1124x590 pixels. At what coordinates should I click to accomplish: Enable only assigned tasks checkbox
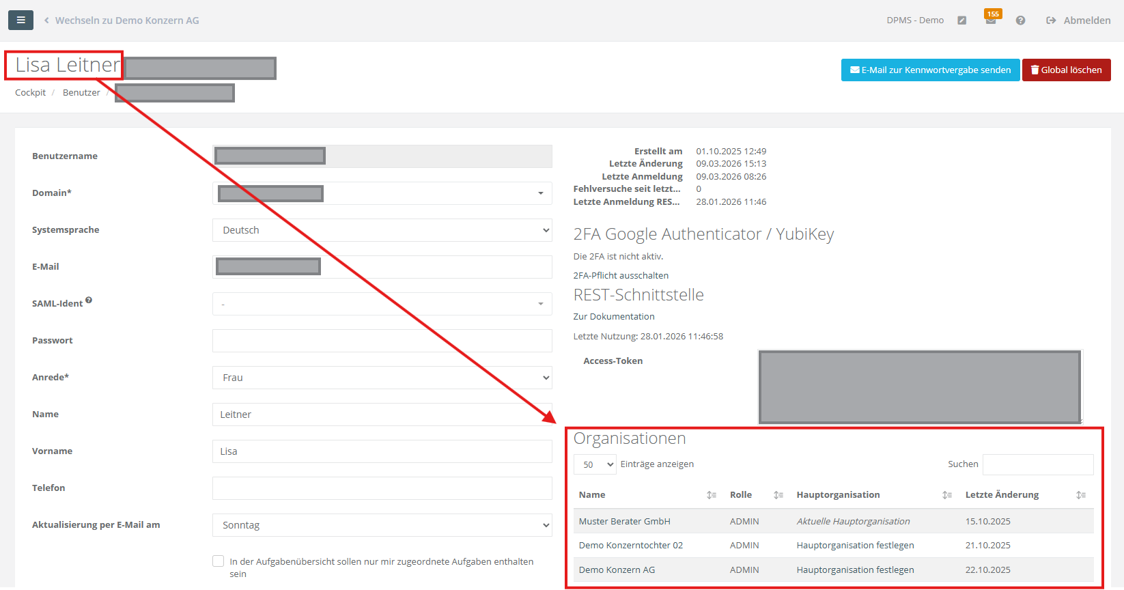[219, 561]
